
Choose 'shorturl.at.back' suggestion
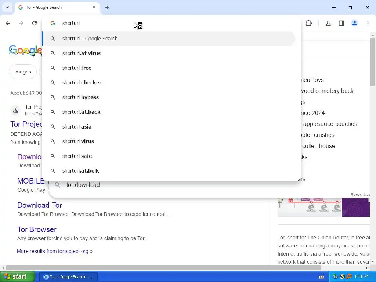169,112
